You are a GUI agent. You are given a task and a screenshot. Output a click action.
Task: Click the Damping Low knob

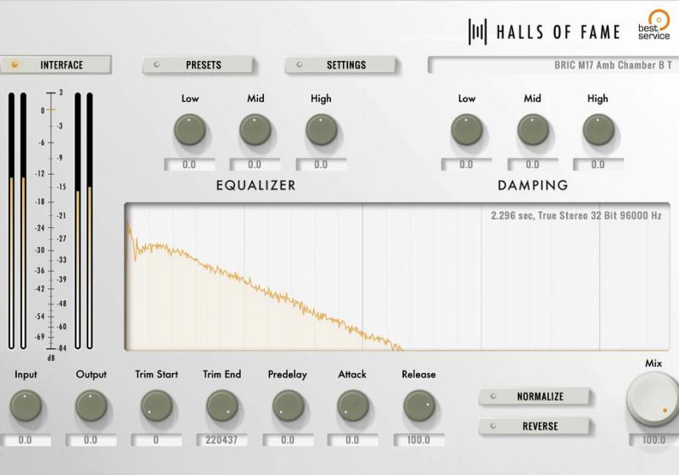tap(467, 130)
